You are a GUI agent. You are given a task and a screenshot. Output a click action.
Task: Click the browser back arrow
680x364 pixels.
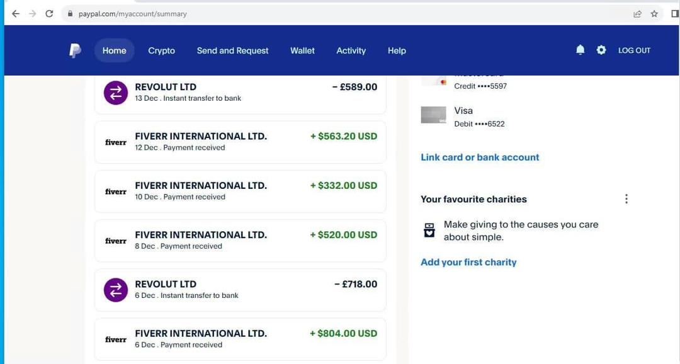(16, 14)
